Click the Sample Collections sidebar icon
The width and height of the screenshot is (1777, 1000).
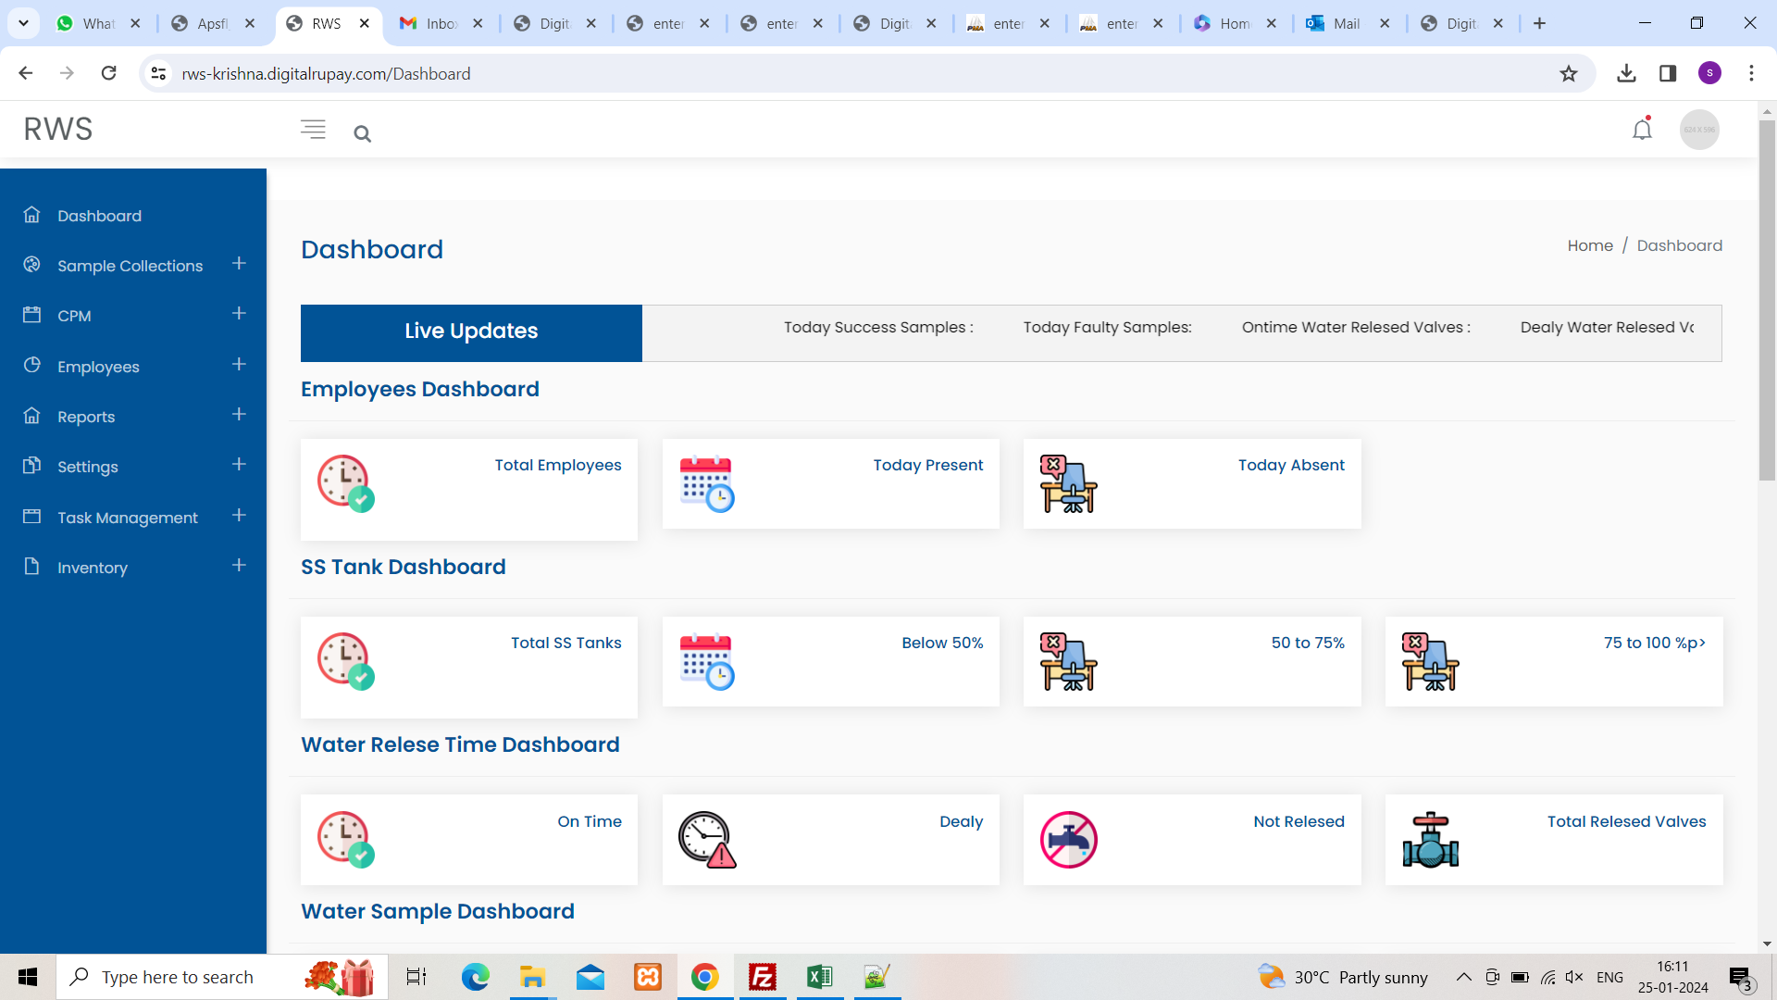[x=32, y=265]
